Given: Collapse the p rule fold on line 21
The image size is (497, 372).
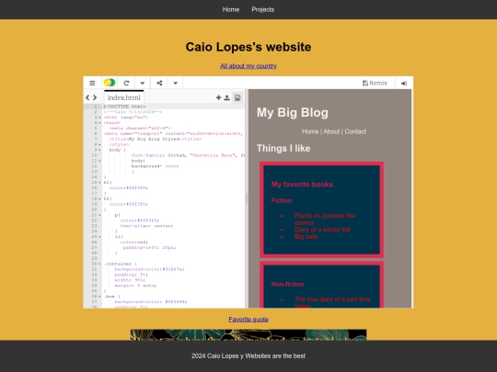Looking at the screenshot, I should [x=99, y=215].
